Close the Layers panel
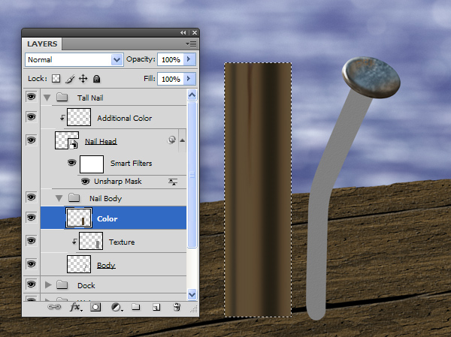 (195, 33)
